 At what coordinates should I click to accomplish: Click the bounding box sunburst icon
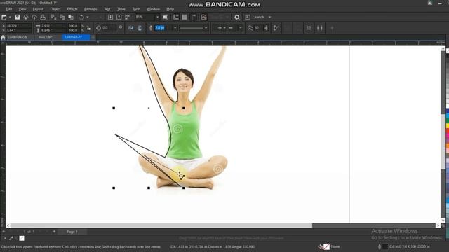(x=309, y=28)
